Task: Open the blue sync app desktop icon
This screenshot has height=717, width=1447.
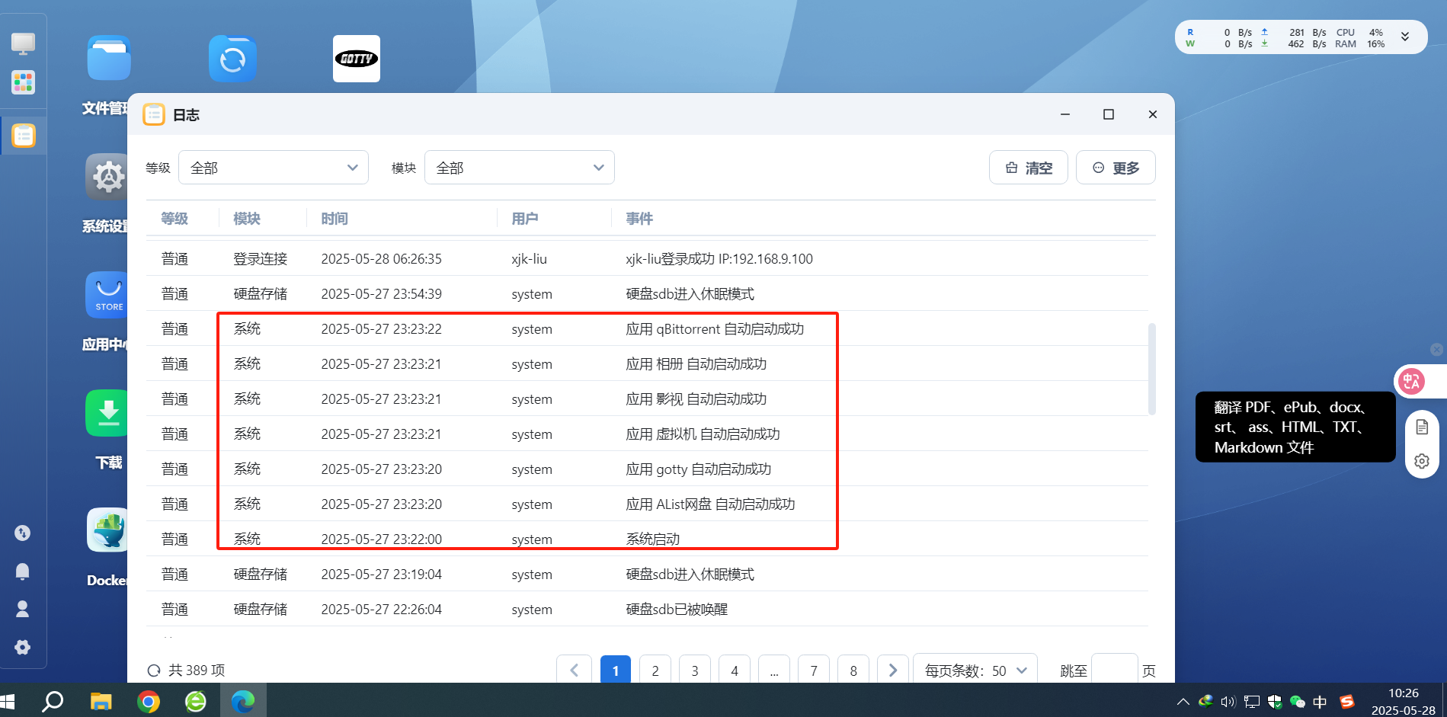Action: [x=232, y=59]
